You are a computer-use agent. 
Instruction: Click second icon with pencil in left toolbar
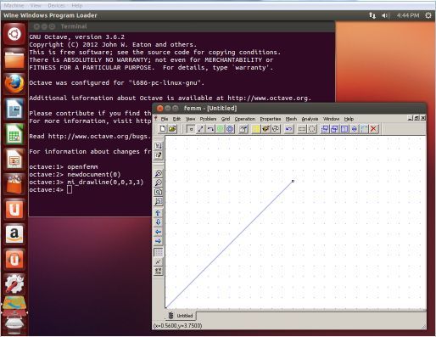pos(159,155)
